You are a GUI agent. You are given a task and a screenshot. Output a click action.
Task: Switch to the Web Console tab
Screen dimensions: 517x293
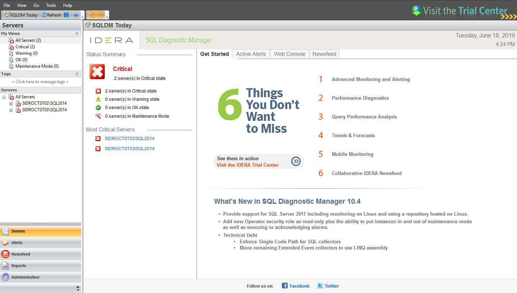[289, 54]
